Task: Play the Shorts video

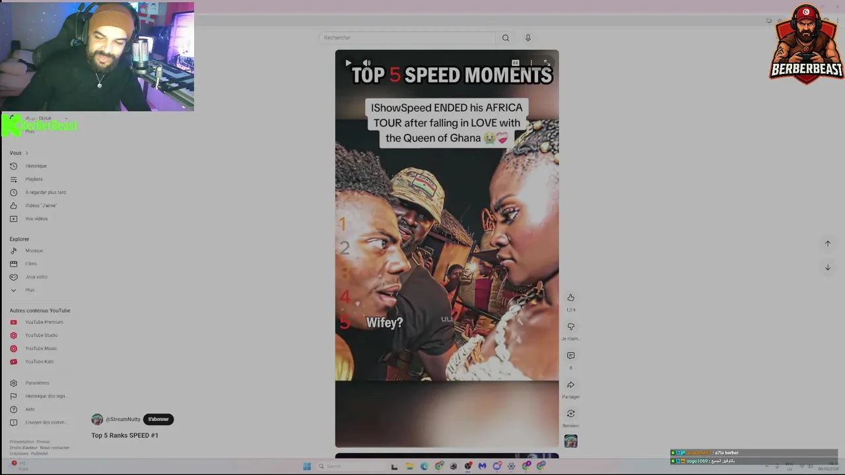Action: pos(348,63)
